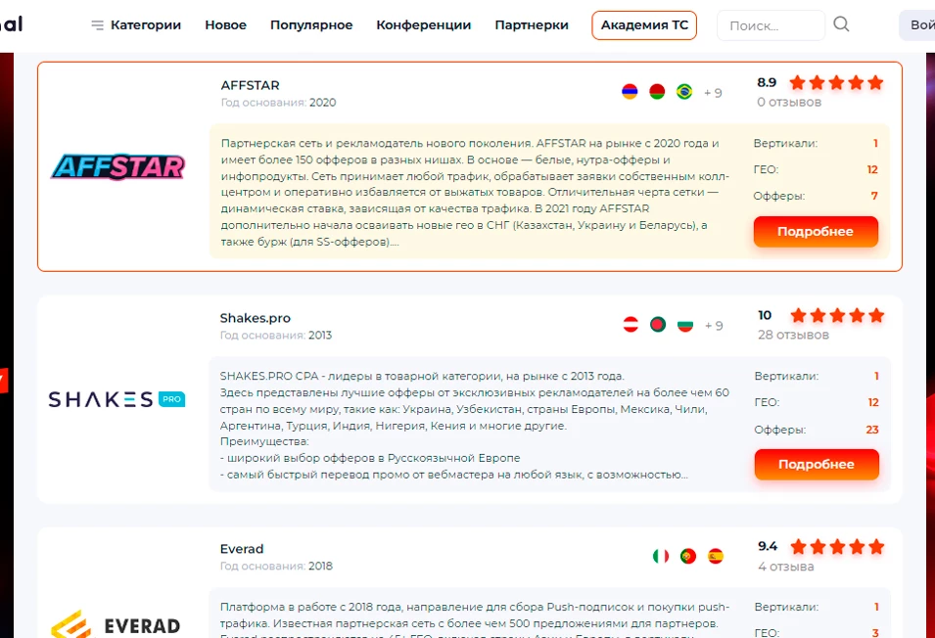Click AFFSTAR ГЕО value 12
The width and height of the screenshot is (935, 638).
point(872,170)
